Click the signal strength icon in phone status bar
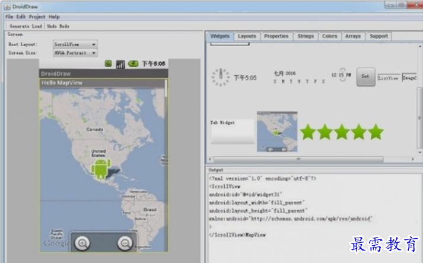This screenshot has height=263, width=423. click(120, 64)
